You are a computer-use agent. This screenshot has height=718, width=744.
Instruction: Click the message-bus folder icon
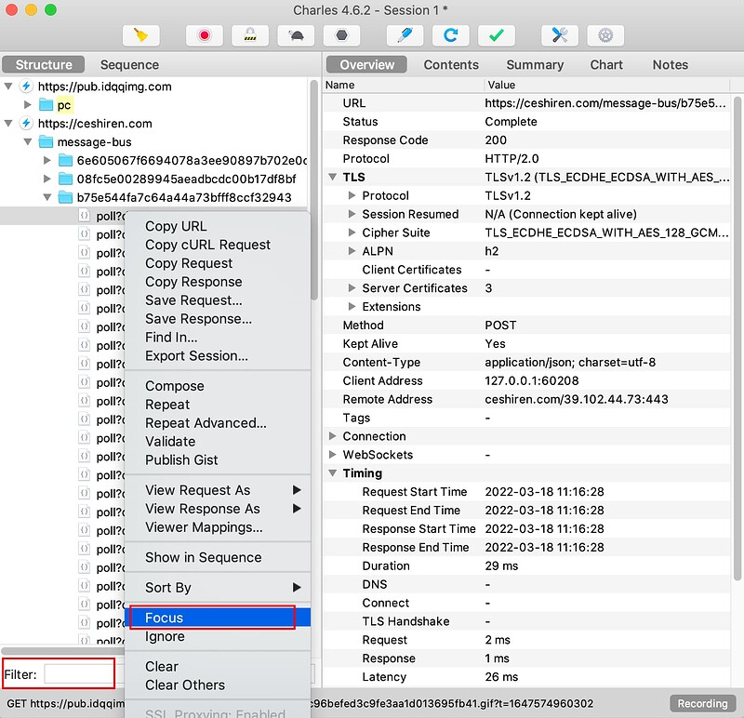point(46,141)
